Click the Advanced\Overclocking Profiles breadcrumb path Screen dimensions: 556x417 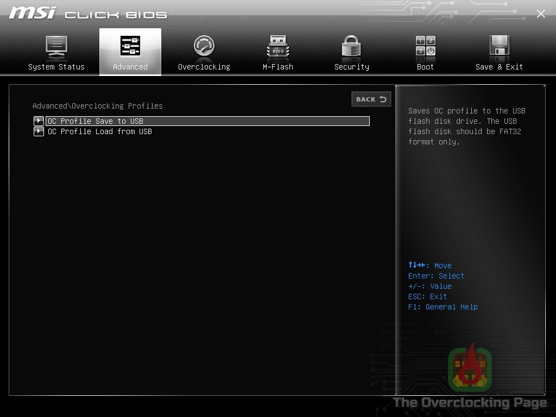tap(98, 106)
